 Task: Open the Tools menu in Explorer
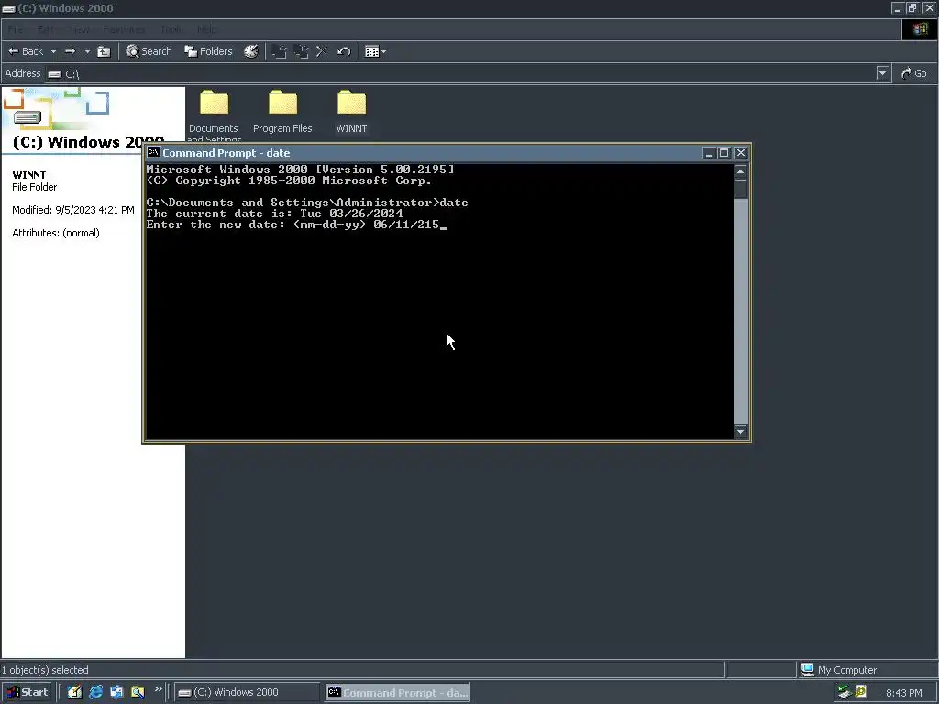(x=171, y=29)
